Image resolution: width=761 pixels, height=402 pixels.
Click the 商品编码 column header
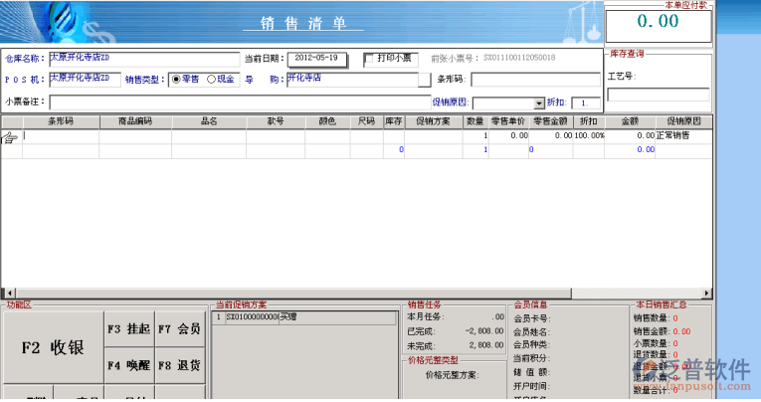coord(135,121)
